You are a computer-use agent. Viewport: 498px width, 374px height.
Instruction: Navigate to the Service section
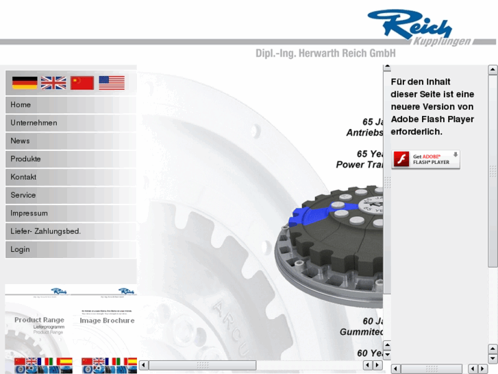coord(71,195)
